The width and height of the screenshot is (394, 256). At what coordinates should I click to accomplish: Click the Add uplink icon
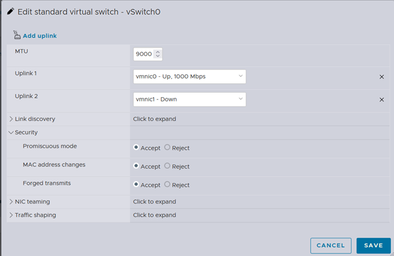coord(16,35)
